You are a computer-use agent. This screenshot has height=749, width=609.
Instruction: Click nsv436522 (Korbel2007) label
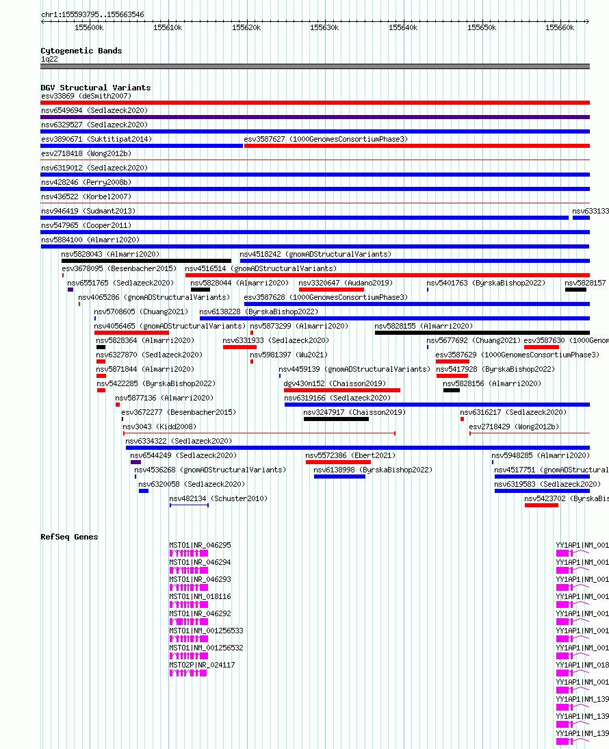pyautogui.click(x=86, y=196)
